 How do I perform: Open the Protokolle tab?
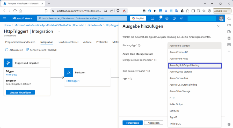(102, 42)
